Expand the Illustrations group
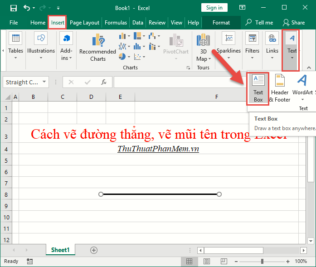The height and width of the screenshot is (267, 316). pyautogui.click(x=41, y=45)
